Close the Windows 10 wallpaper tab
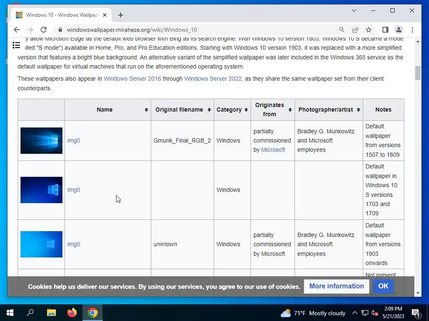Screen dimensions: 429x321 (x=104, y=15)
